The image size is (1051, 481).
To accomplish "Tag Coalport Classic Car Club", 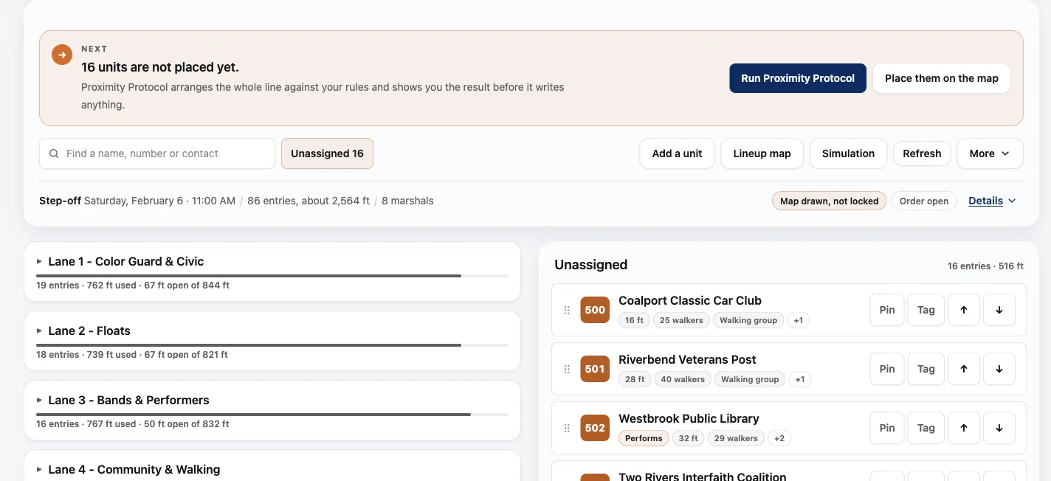I will click(926, 310).
